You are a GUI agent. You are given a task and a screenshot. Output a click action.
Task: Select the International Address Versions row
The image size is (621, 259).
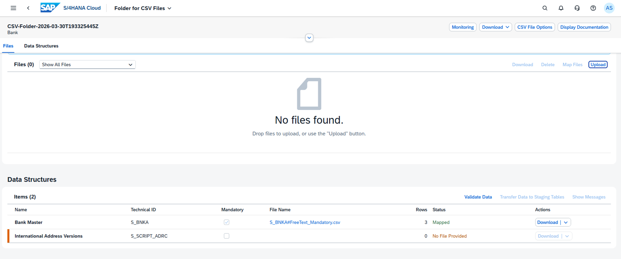point(309,236)
